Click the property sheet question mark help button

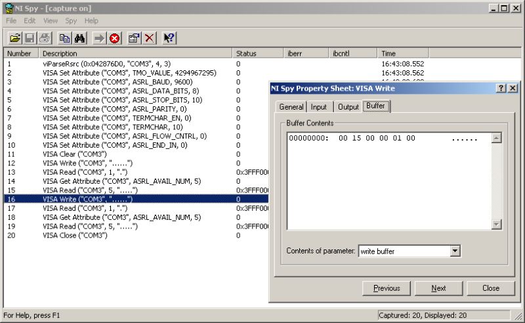coord(501,88)
